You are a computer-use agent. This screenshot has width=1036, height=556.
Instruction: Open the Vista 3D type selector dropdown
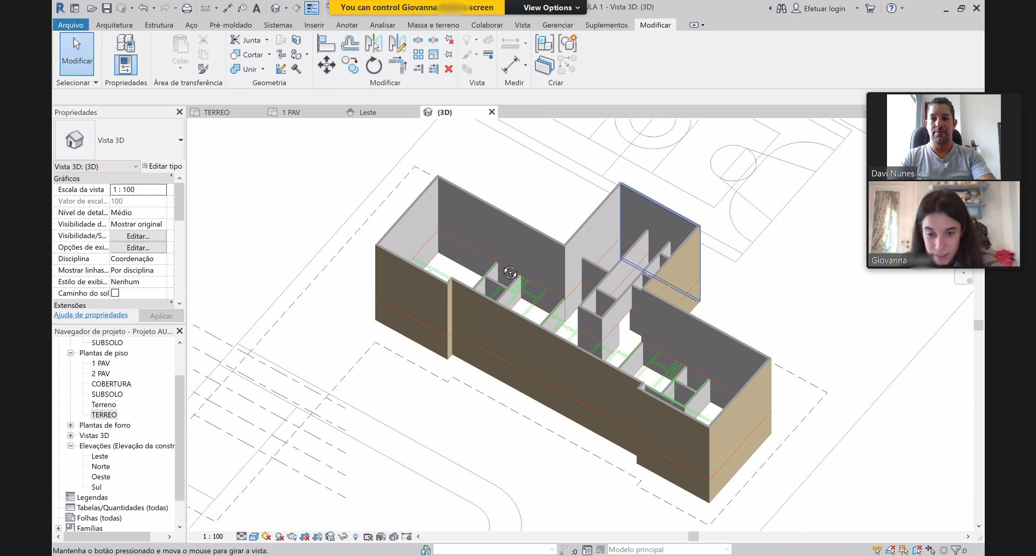click(180, 140)
